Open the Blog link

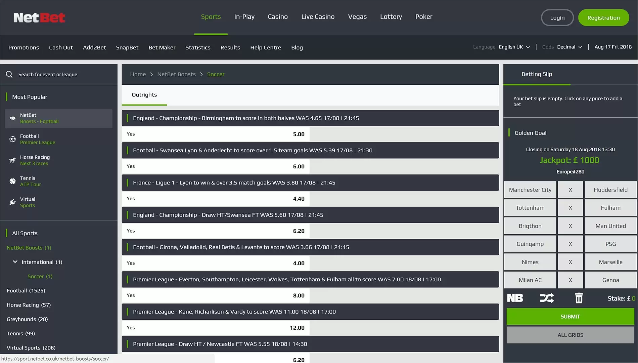click(x=297, y=47)
